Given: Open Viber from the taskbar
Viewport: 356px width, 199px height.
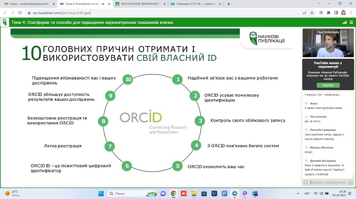Looking at the screenshot, I should point(245,194).
